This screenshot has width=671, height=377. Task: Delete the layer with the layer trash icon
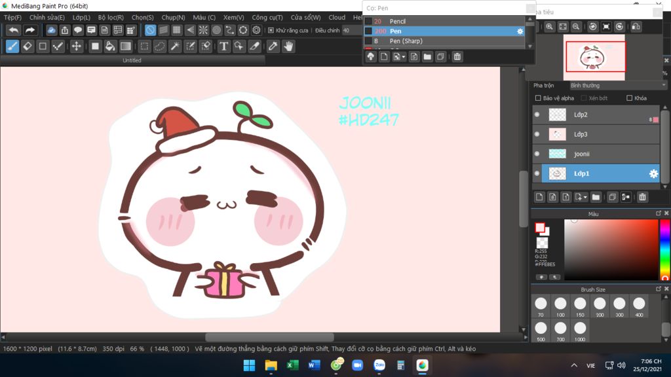click(x=642, y=197)
